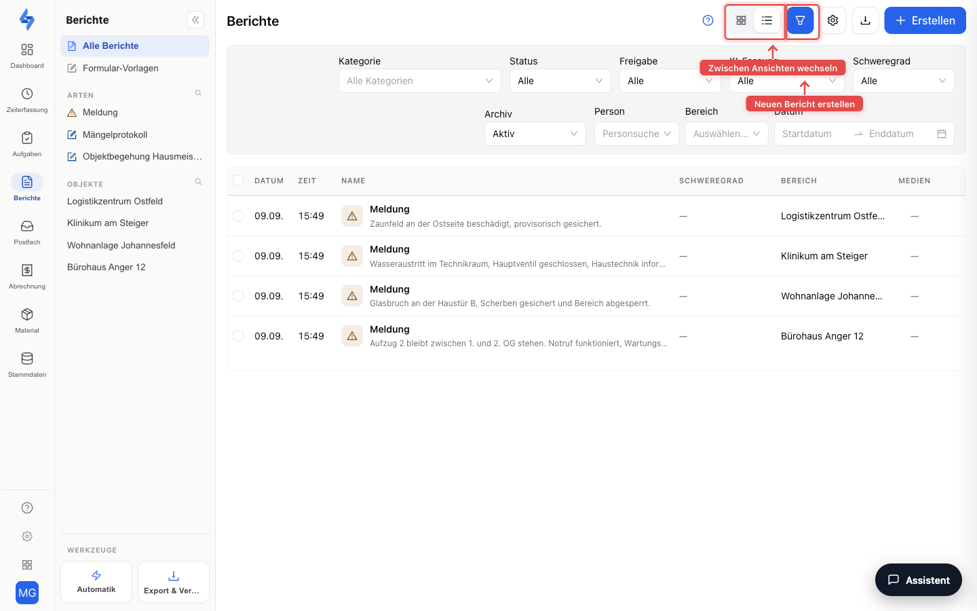The image size is (977, 611).
Task: Toggle the filter funnel button
Action: [x=800, y=20]
